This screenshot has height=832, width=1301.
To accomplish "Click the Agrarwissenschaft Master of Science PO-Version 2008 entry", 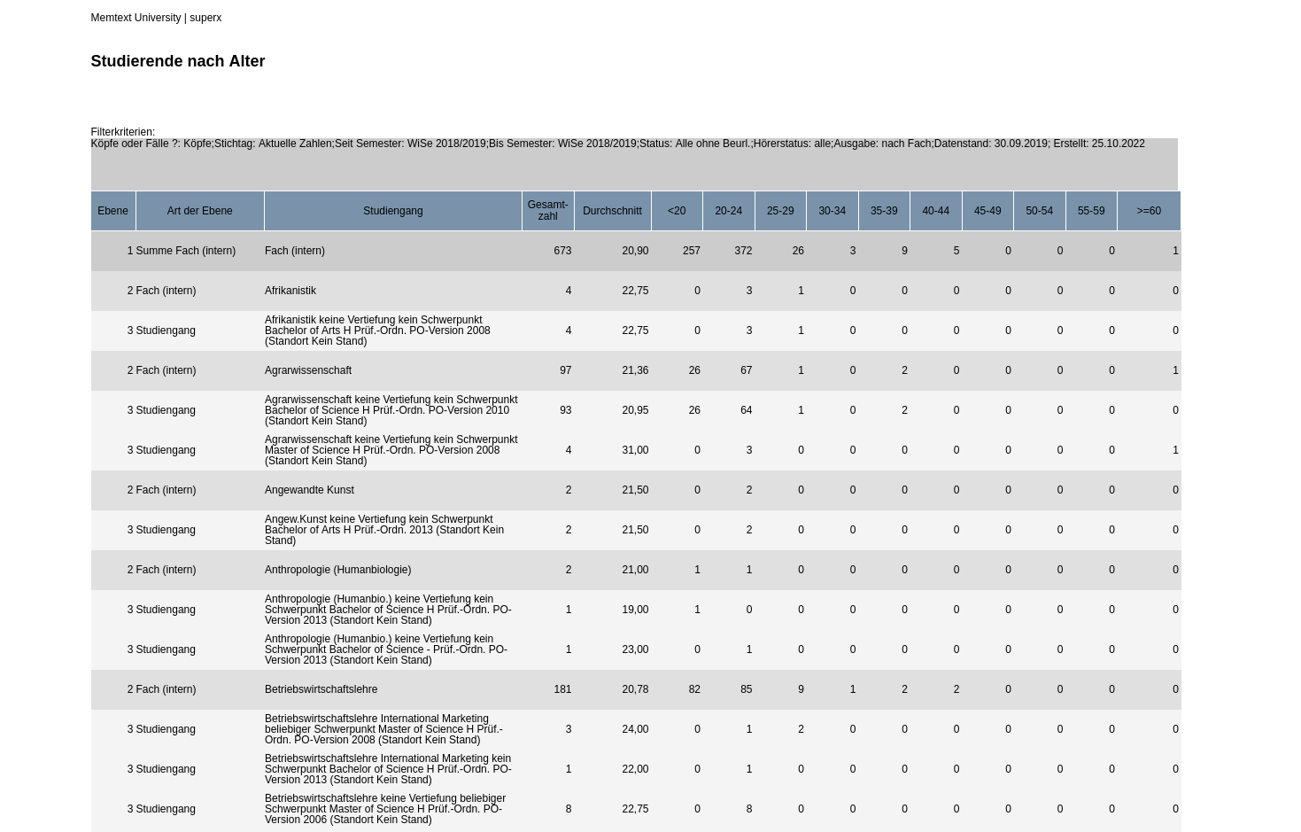I will coord(391,450).
